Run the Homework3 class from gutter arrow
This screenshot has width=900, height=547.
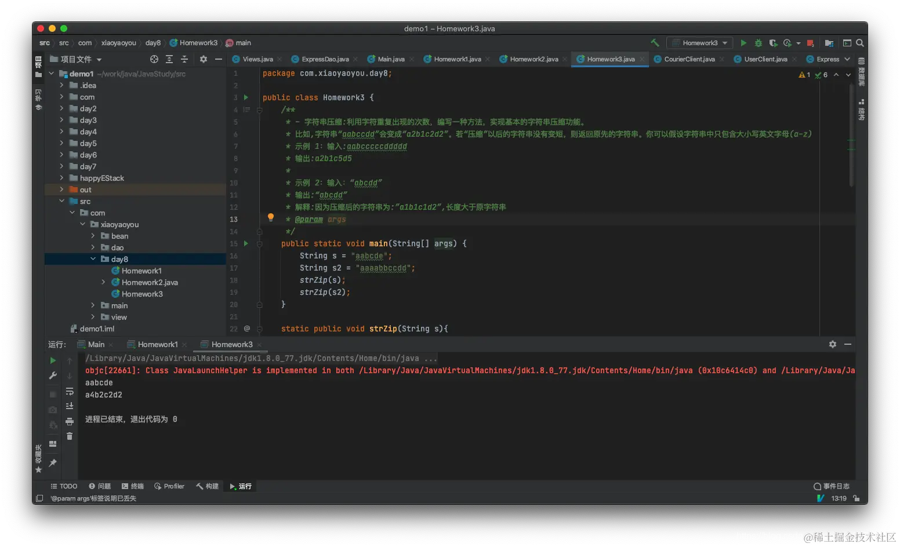pos(246,97)
